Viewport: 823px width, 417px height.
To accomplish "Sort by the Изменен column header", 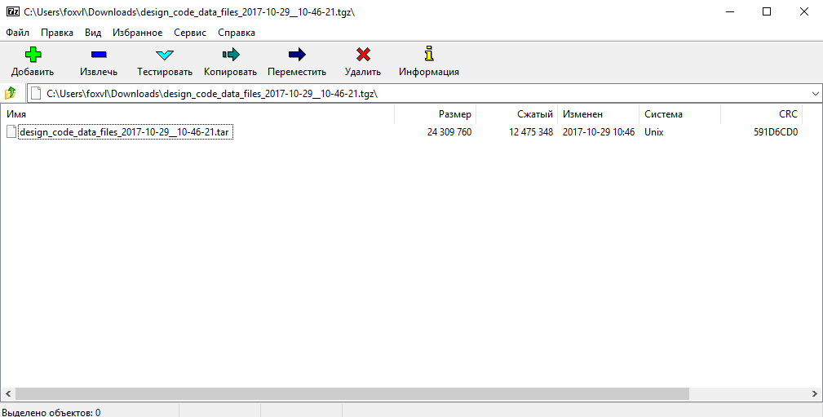I will pos(599,114).
